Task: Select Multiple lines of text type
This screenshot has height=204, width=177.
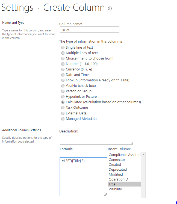Action: tap(63, 53)
